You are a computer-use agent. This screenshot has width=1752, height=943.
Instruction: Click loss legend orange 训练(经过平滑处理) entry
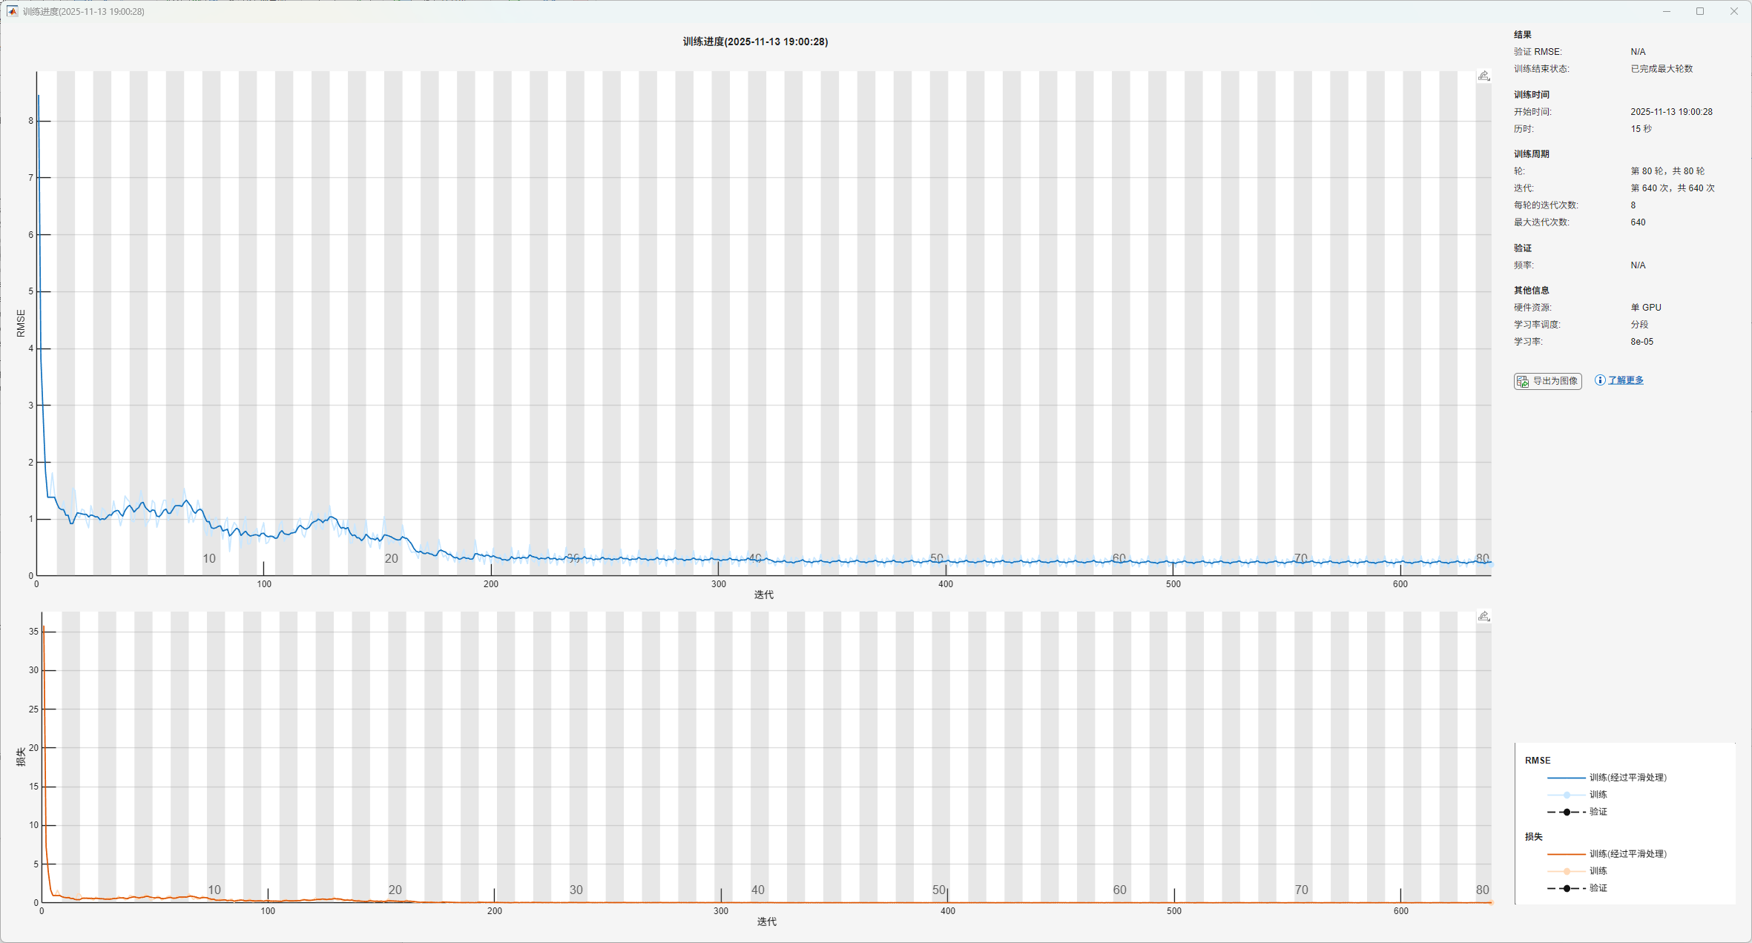(x=1627, y=854)
